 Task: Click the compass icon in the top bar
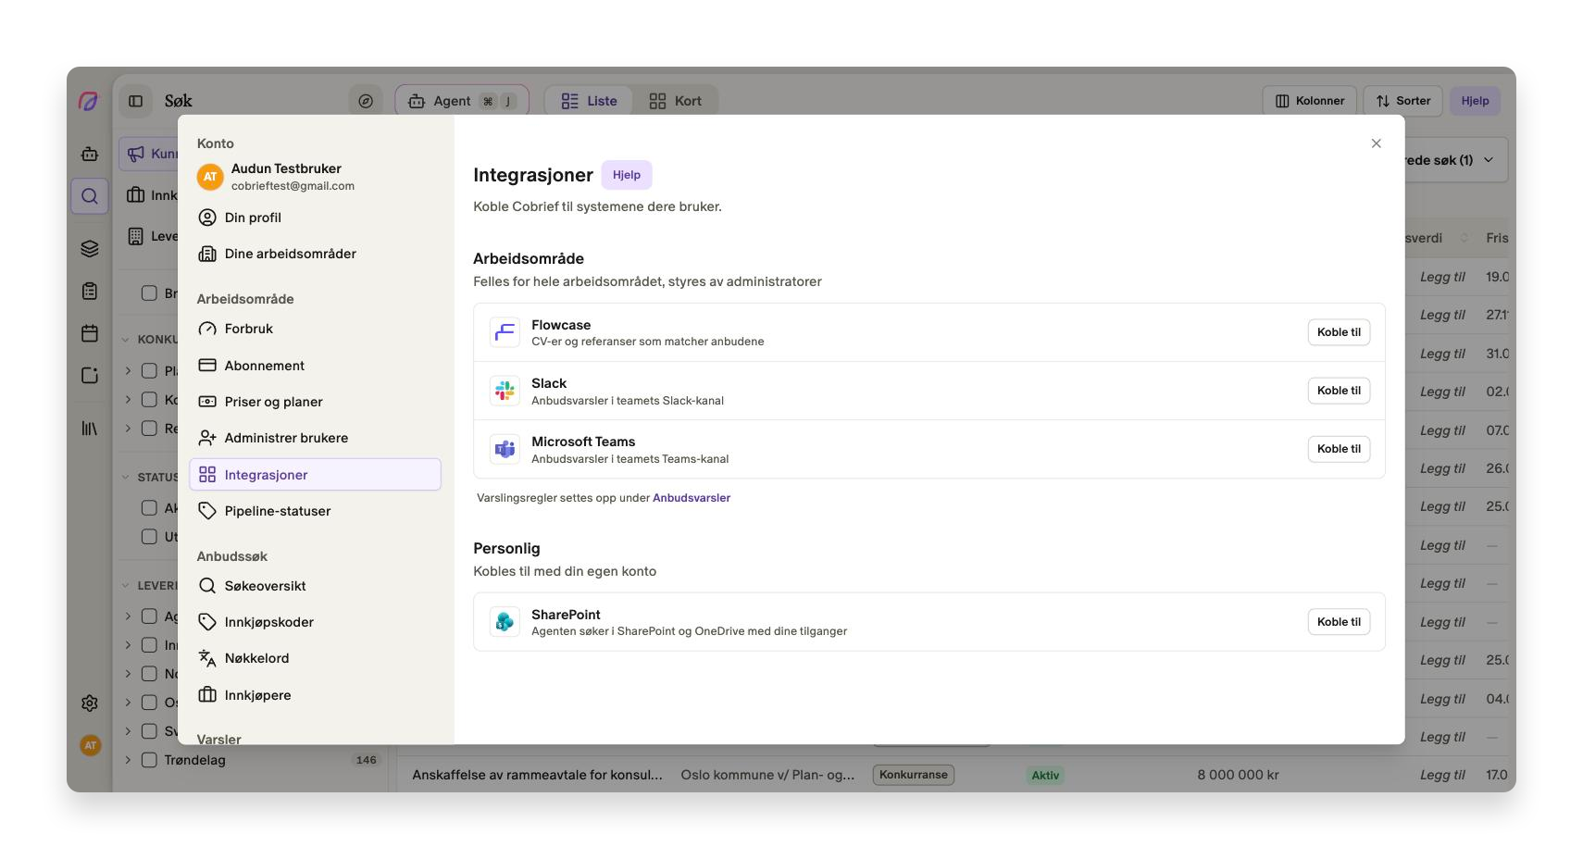tap(366, 101)
